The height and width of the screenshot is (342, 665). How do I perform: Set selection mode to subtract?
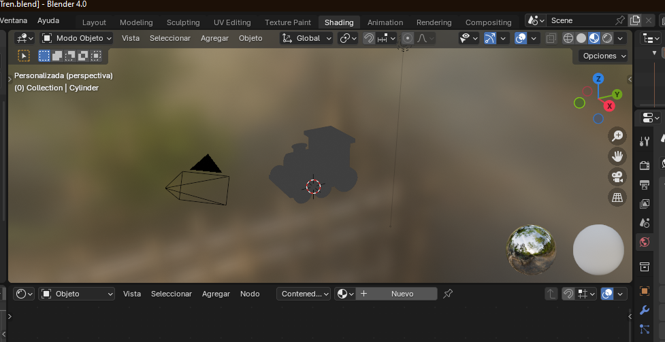click(x=70, y=56)
